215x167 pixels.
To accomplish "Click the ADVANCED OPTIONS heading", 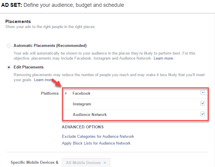I will pos(83,127).
